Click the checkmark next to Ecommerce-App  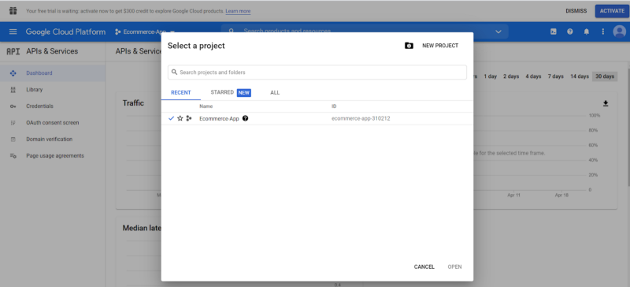tap(171, 118)
